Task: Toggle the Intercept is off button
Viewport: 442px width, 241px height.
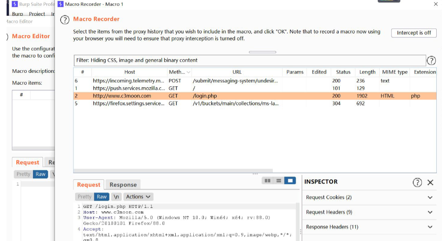Action: pyautogui.click(x=413, y=33)
